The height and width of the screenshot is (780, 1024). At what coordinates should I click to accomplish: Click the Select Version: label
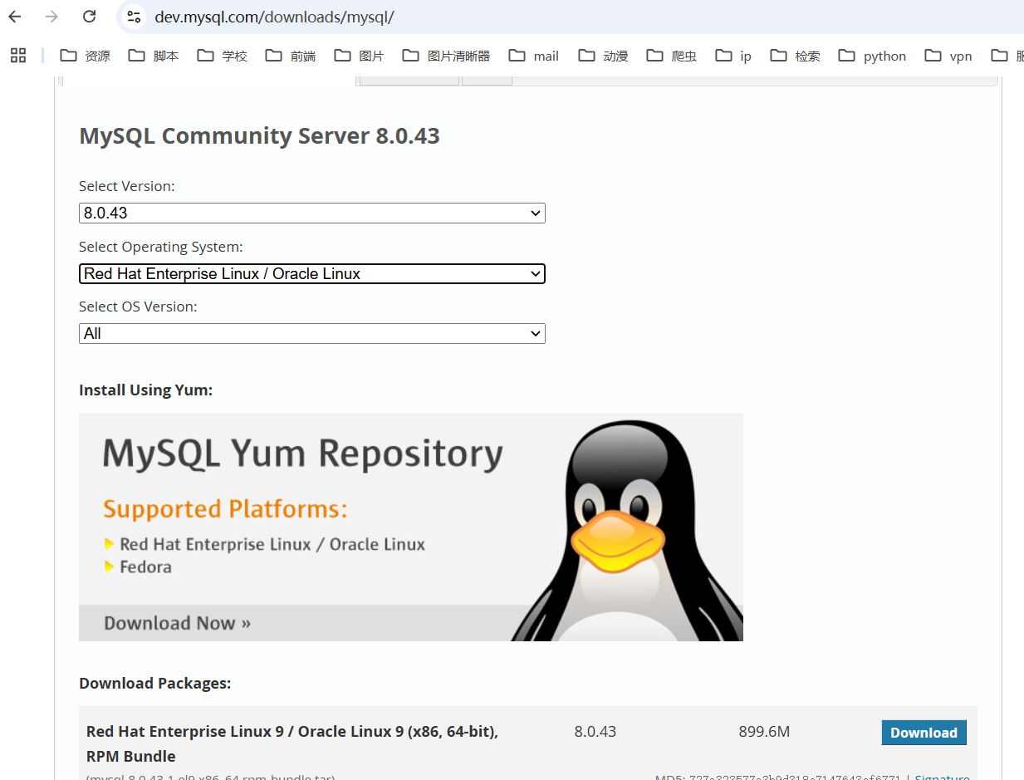[x=127, y=186]
